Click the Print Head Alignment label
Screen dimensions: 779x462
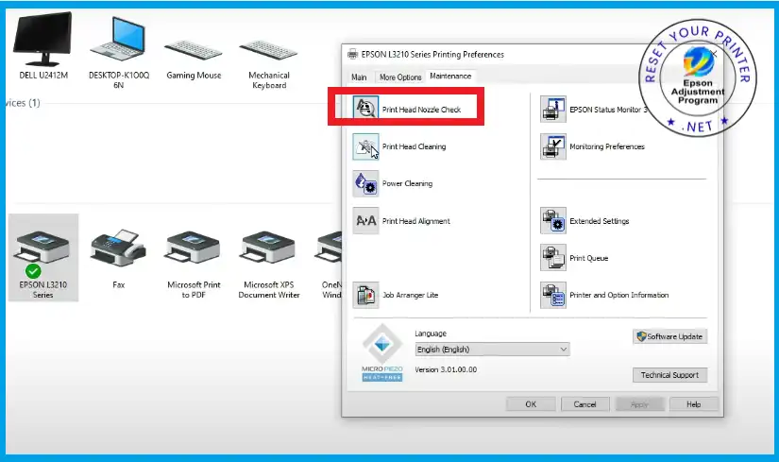pyautogui.click(x=415, y=221)
